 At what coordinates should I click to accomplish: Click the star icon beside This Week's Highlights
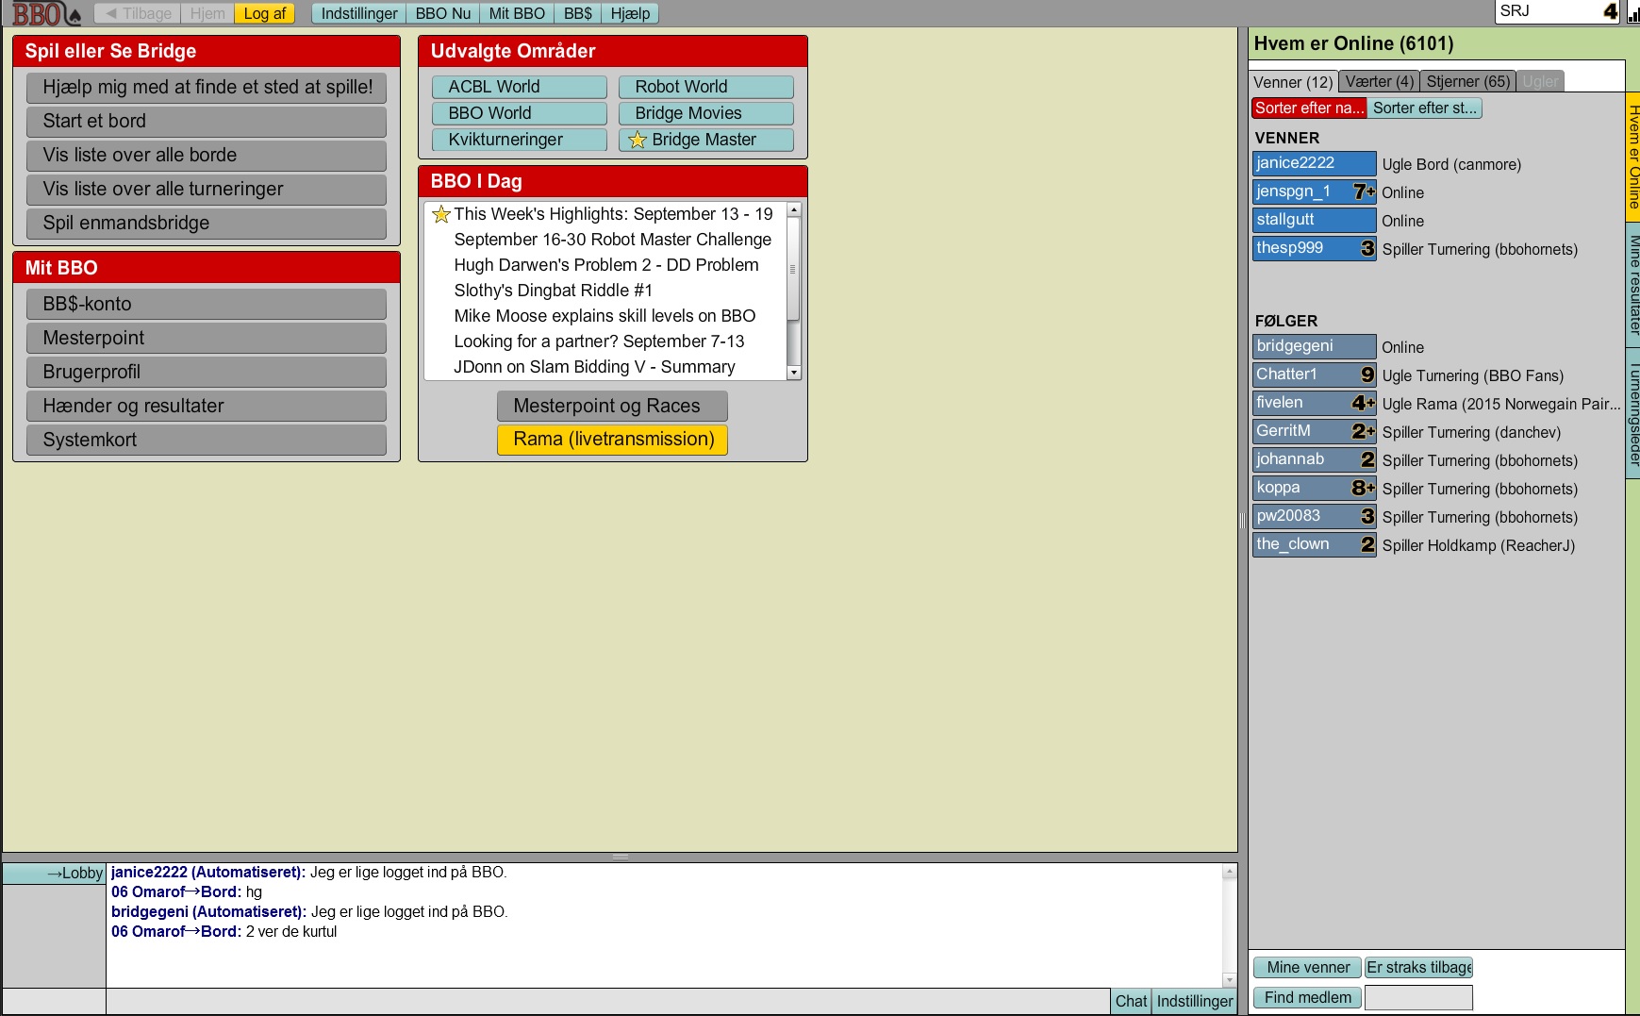(440, 214)
